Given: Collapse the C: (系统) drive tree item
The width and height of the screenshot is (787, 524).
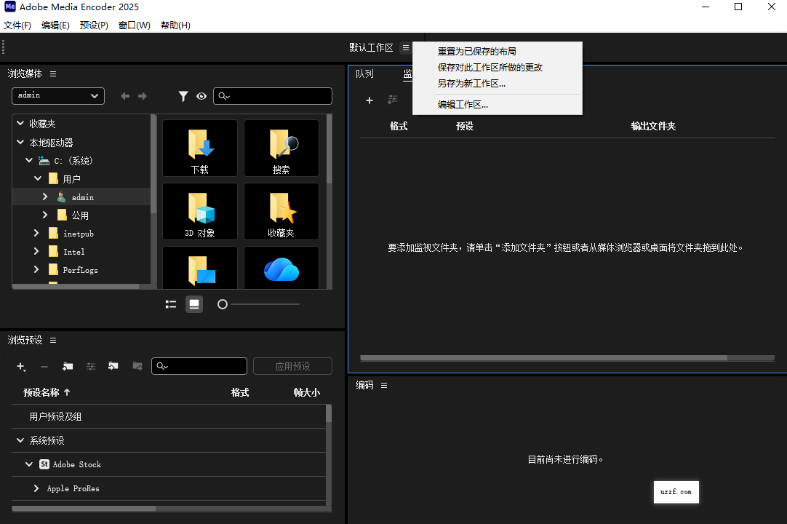Looking at the screenshot, I should pyautogui.click(x=28, y=160).
